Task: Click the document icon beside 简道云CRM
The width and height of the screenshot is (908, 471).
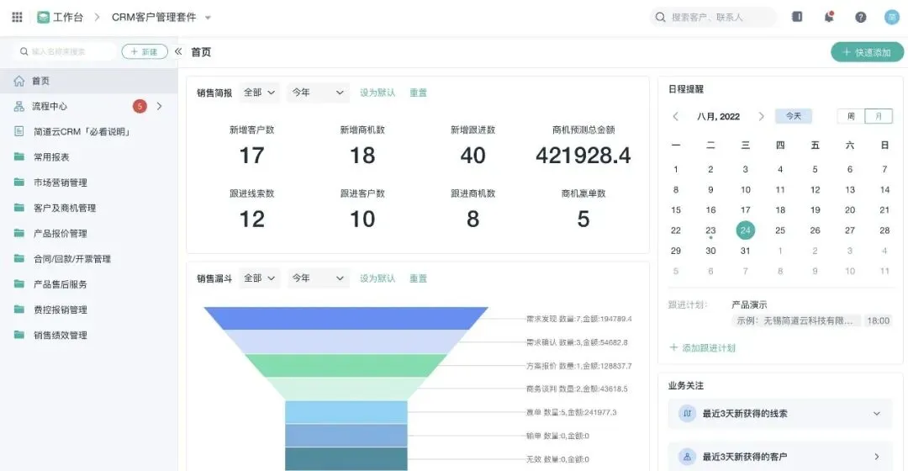Action: [x=19, y=131]
